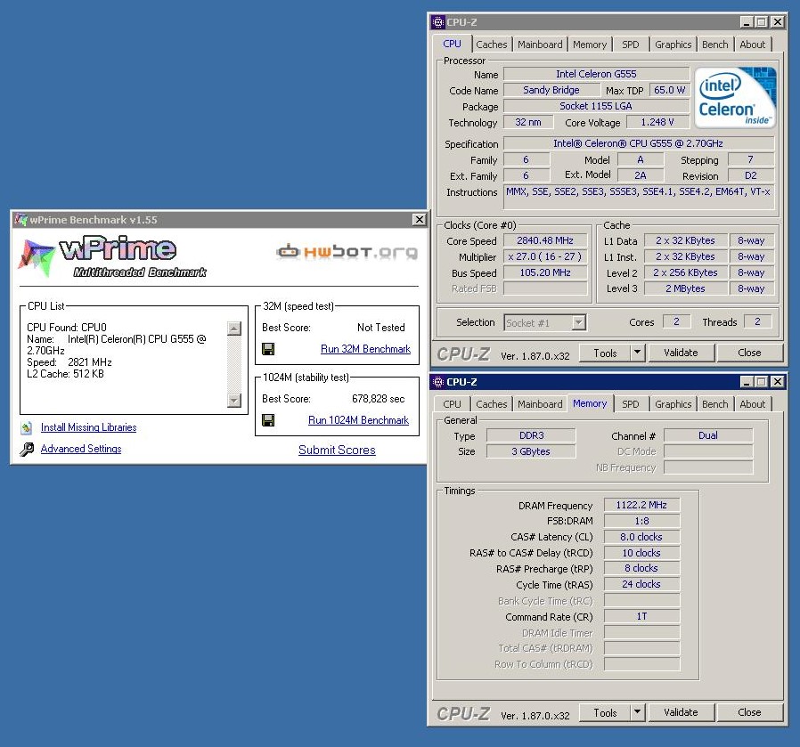
Task: Click the Submit Scores link
Action: (337, 450)
